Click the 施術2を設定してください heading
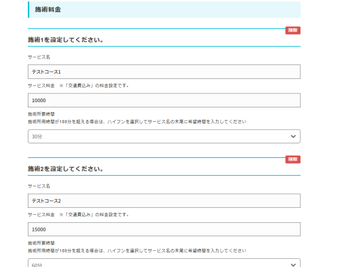The image size is (348, 267). 66,169
